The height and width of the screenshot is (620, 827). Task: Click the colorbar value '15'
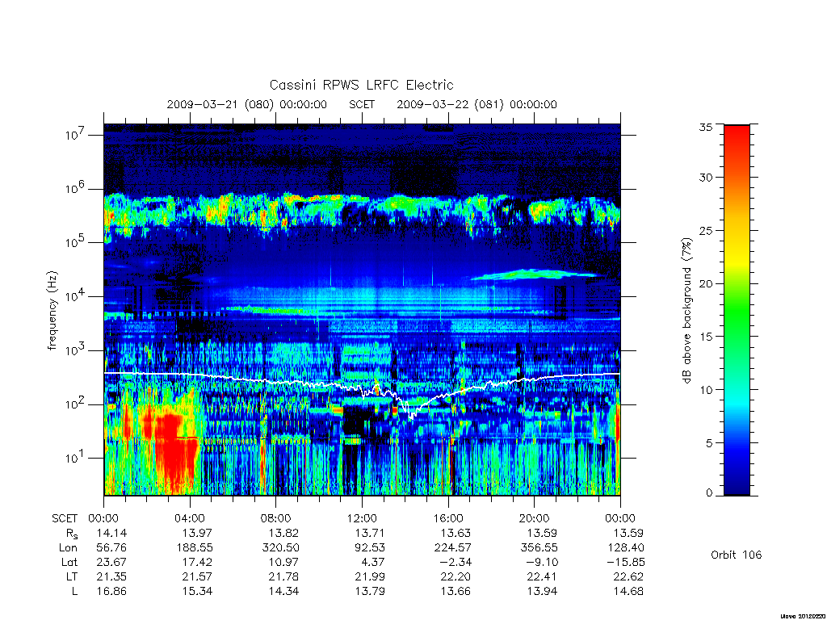click(x=706, y=337)
